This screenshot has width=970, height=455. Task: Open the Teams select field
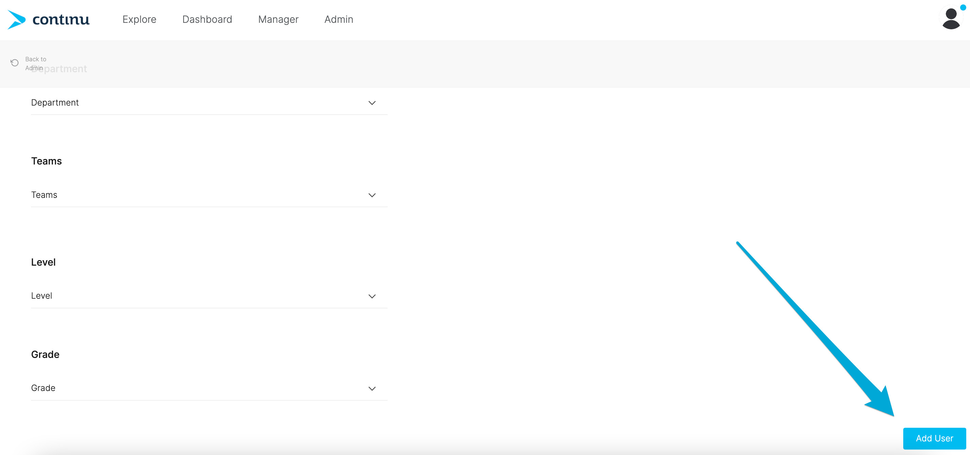(209, 195)
